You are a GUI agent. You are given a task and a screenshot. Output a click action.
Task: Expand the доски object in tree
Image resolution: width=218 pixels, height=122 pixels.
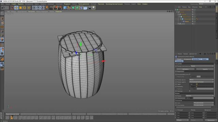click(178, 24)
